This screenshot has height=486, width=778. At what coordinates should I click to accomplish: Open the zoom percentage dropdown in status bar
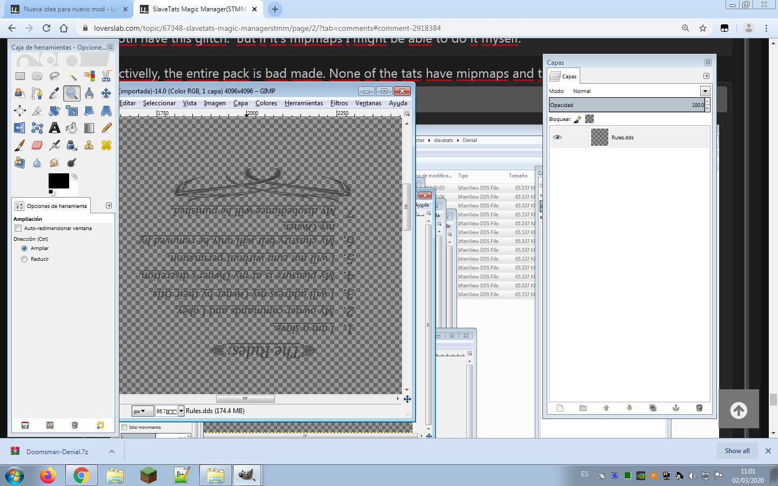pyautogui.click(x=181, y=411)
